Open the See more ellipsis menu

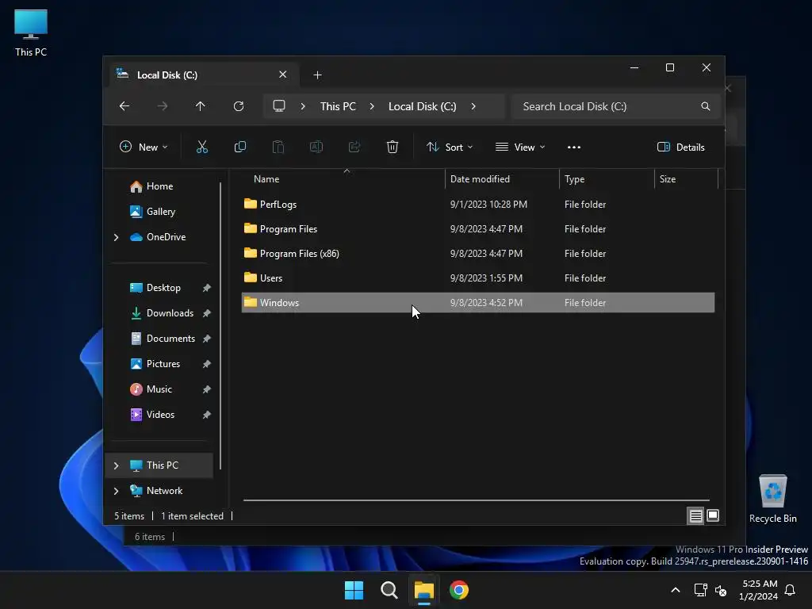tap(574, 147)
